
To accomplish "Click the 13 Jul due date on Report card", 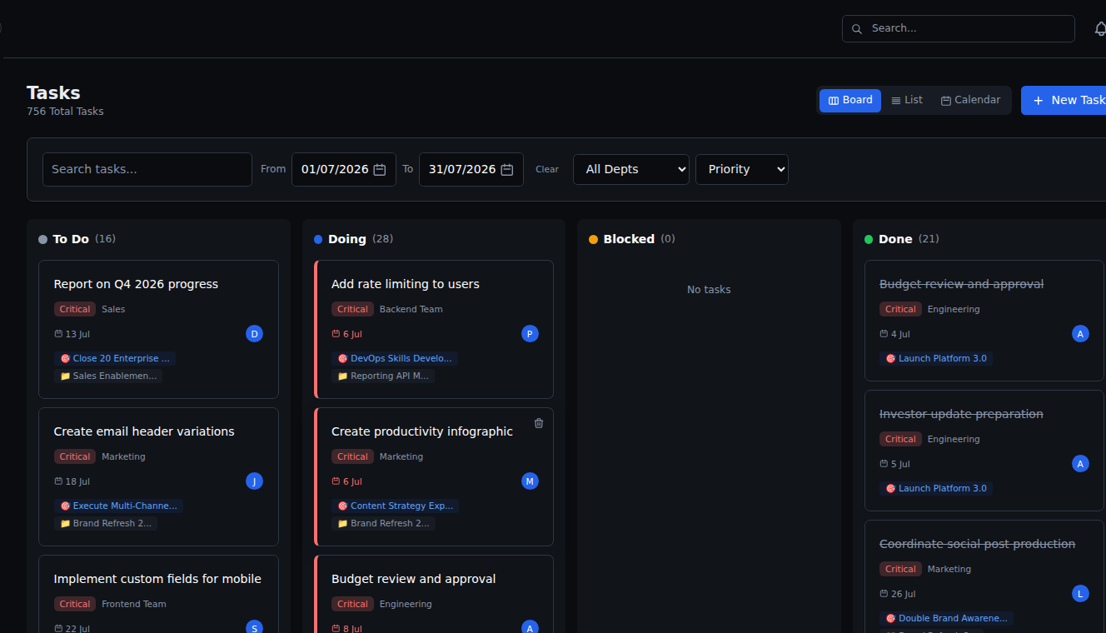I will [72, 334].
